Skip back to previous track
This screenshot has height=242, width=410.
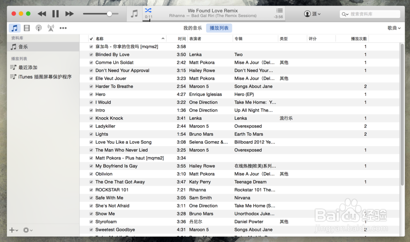point(42,14)
